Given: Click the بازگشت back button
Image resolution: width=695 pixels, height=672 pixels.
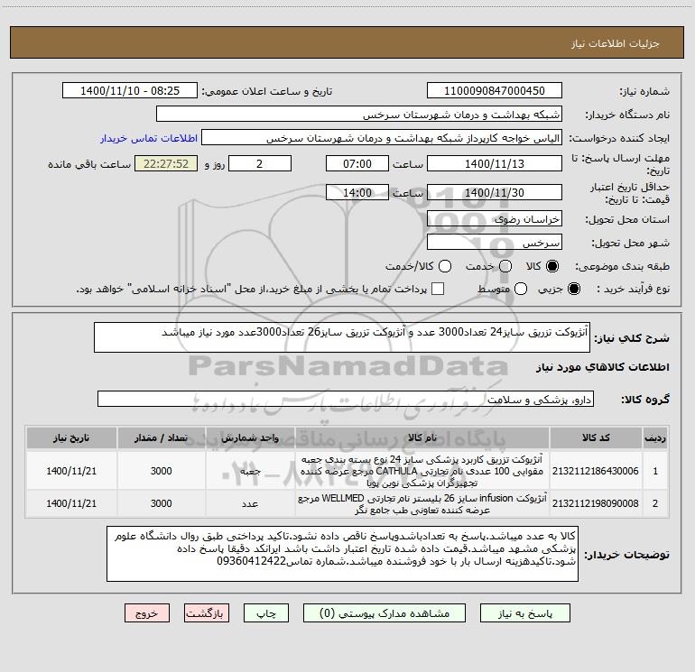Looking at the screenshot, I should click(207, 613).
